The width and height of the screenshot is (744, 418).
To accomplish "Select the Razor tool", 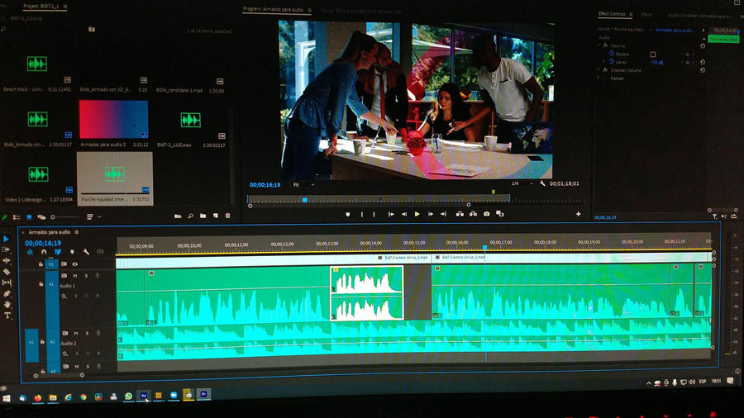I will [x=7, y=272].
